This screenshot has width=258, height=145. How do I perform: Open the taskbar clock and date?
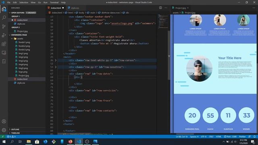(x=243, y=141)
